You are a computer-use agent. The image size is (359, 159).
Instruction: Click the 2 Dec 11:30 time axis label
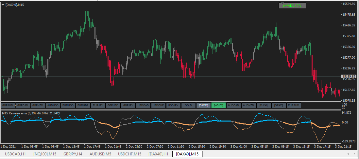coord(176,146)
